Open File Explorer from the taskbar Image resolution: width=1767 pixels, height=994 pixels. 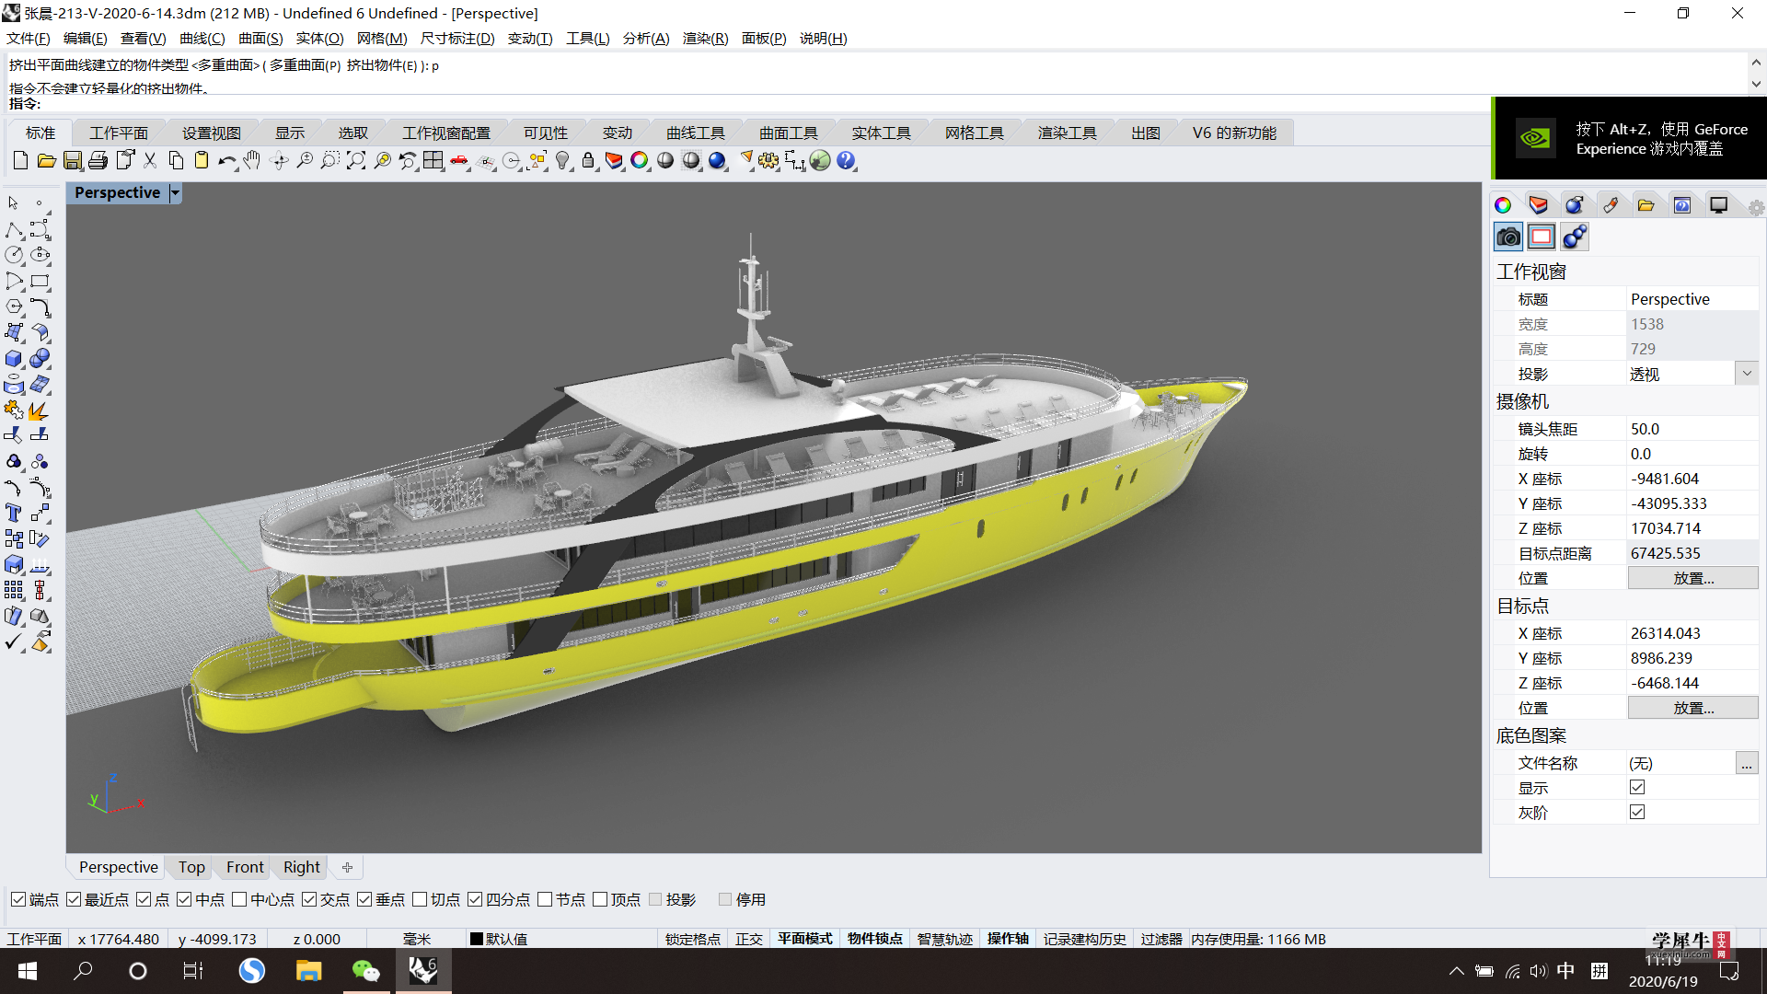tap(308, 971)
